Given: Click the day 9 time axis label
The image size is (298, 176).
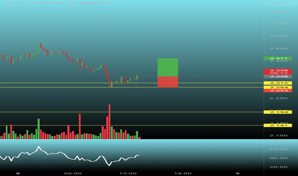Looking at the screenshot, I should point(237,173).
